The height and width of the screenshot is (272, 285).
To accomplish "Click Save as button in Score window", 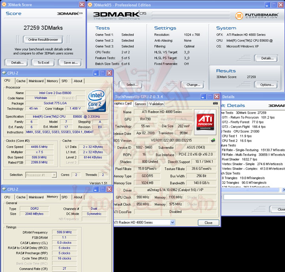I will click(x=71, y=63).
